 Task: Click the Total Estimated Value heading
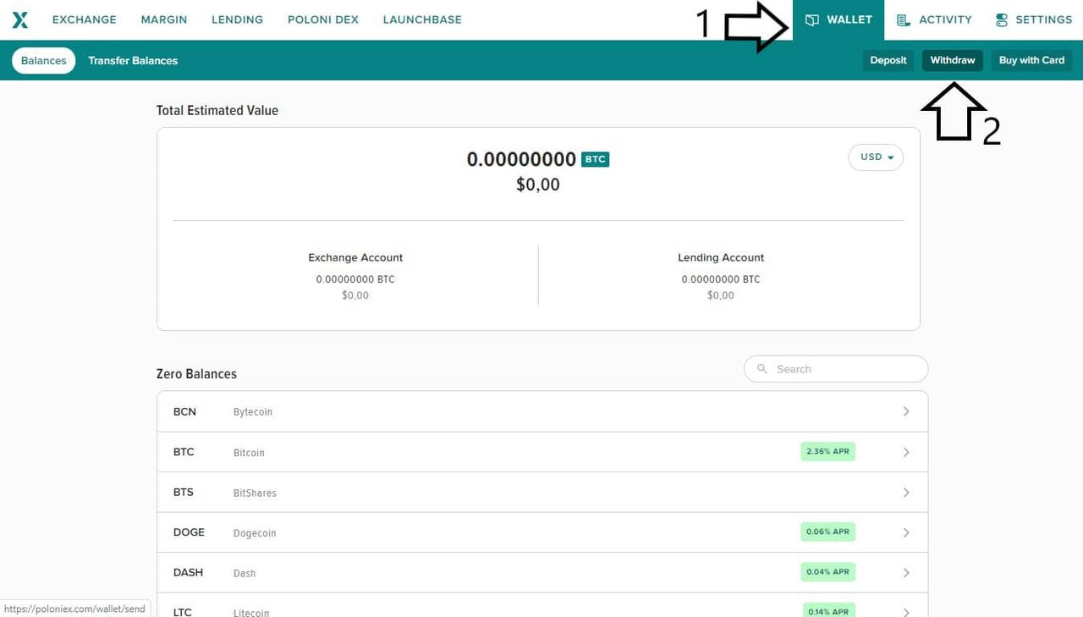click(x=217, y=110)
